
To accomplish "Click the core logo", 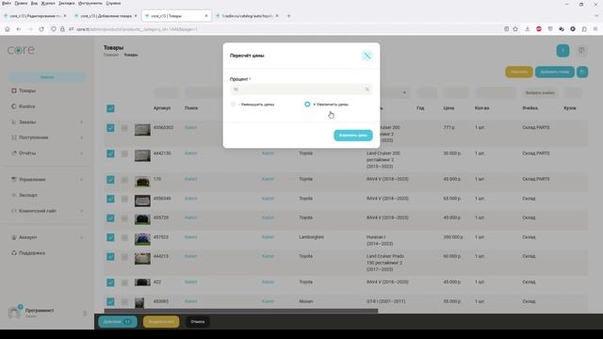I will 21,50.
